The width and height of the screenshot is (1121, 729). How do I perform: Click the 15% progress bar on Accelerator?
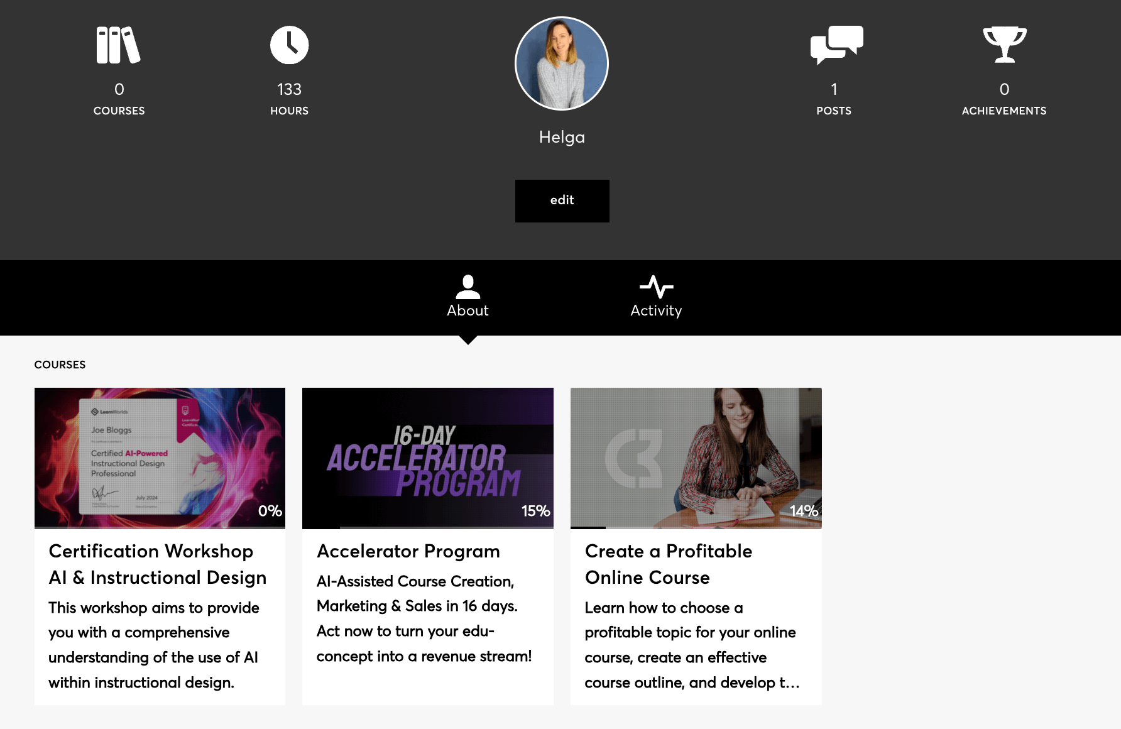pos(428,528)
